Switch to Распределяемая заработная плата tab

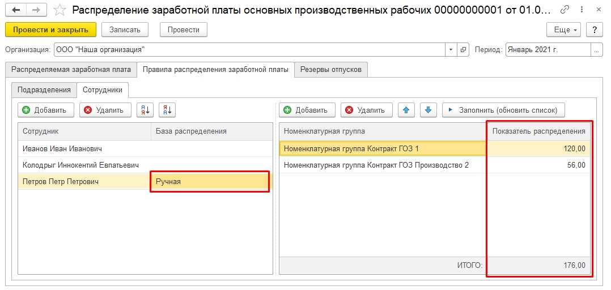pyautogui.click(x=71, y=70)
